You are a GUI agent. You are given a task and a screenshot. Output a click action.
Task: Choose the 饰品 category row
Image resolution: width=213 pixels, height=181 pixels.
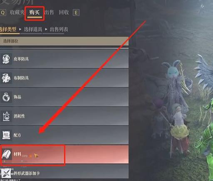click(x=64, y=97)
